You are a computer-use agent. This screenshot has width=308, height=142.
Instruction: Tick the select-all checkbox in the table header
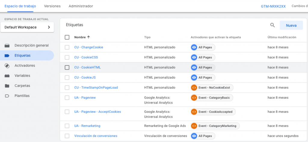(x=67, y=37)
